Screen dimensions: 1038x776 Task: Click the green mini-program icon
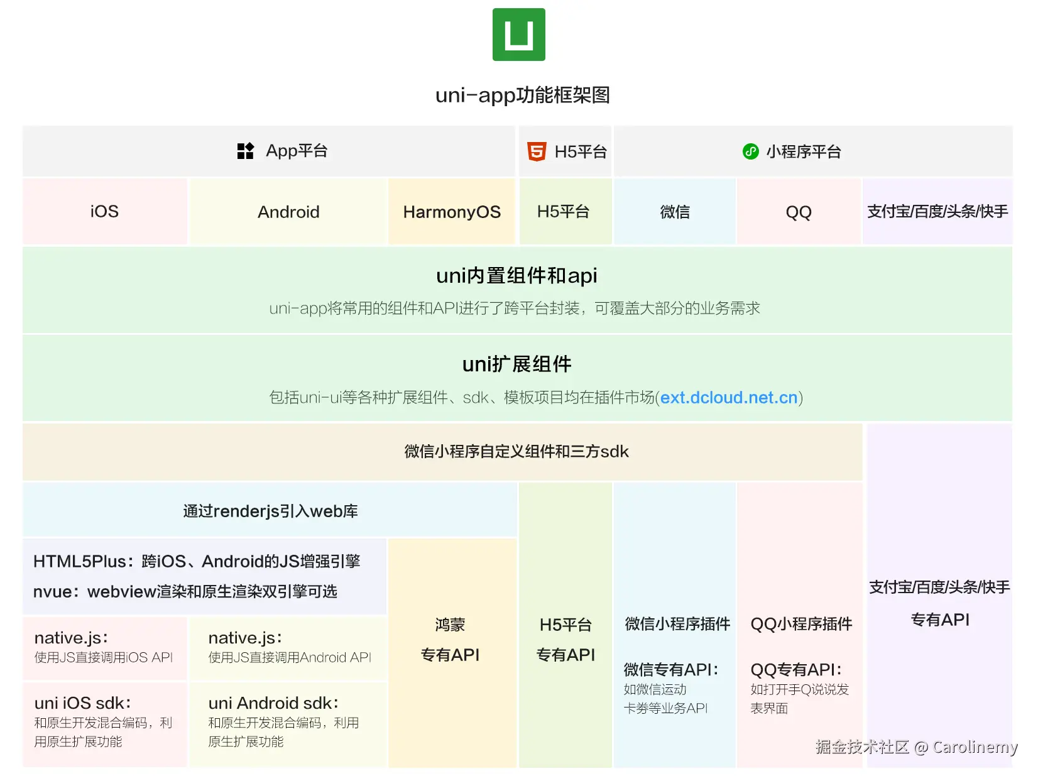(x=751, y=151)
